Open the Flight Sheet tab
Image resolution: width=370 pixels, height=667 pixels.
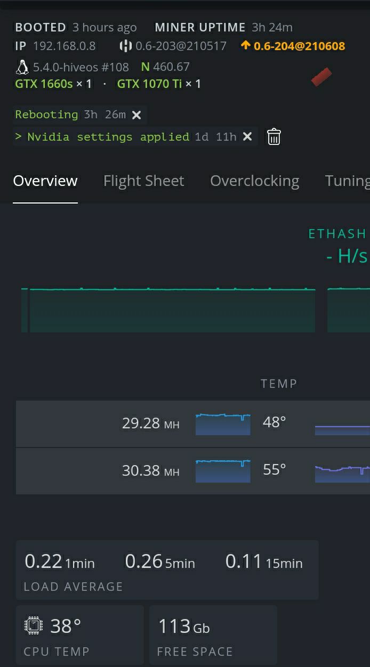tap(143, 181)
